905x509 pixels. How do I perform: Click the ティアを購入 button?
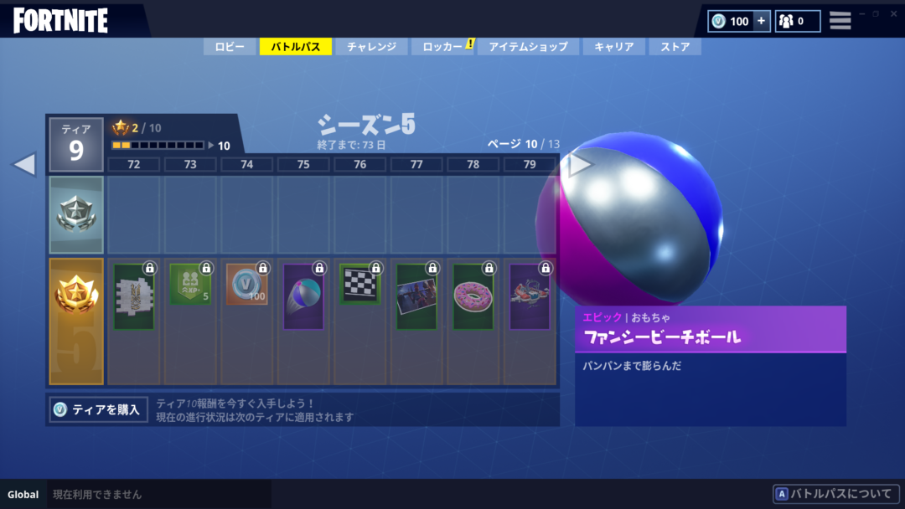(x=99, y=409)
